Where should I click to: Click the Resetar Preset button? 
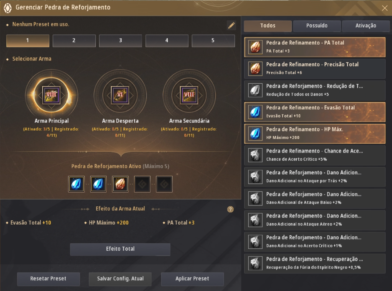point(48,279)
